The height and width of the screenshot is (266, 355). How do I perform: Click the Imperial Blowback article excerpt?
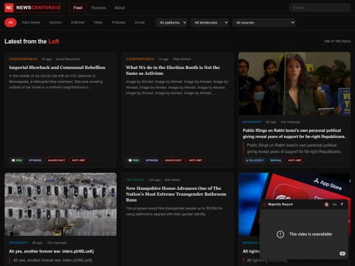tap(56, 81)
